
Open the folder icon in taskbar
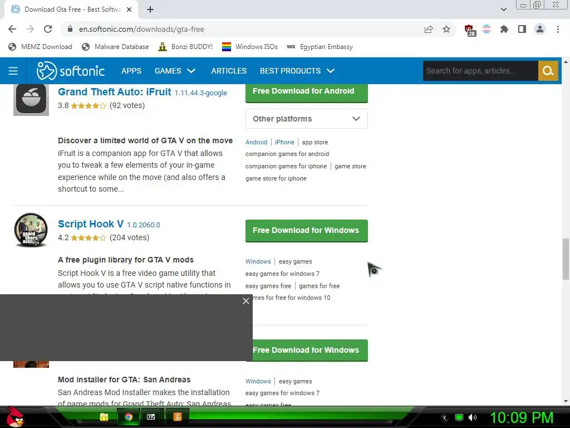click(104, 417)
